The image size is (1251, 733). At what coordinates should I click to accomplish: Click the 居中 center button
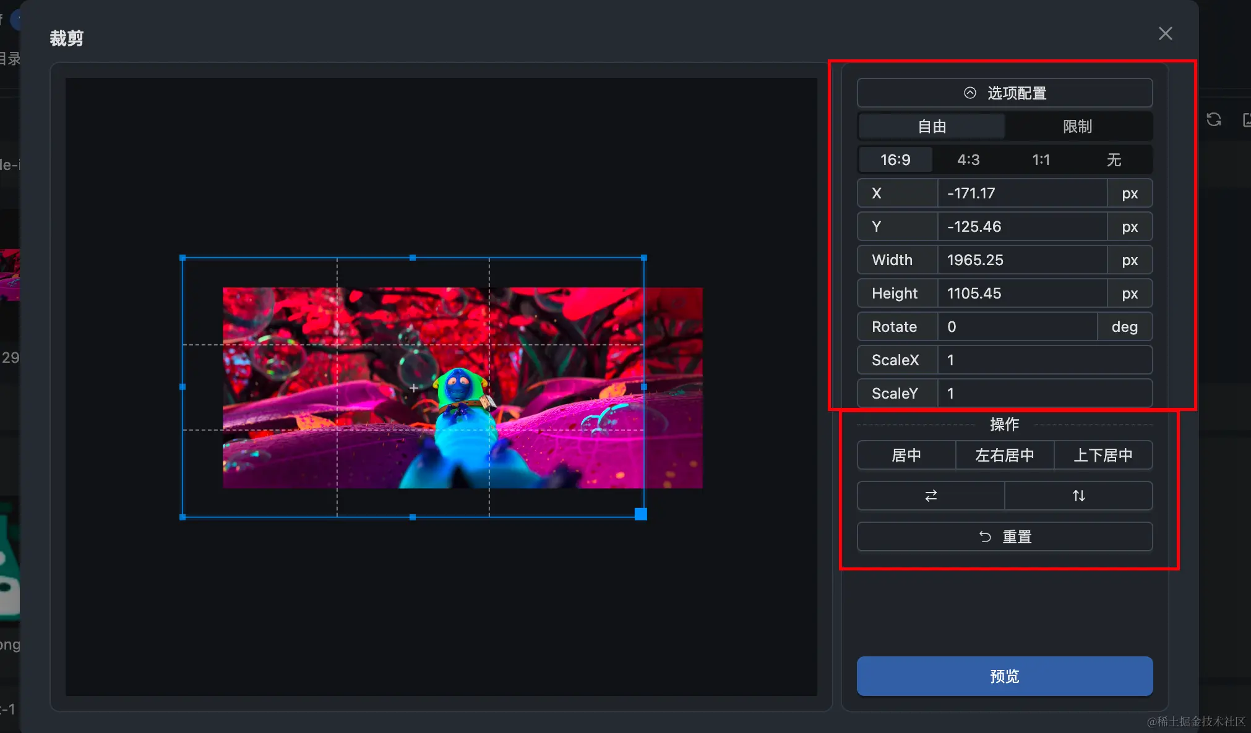906,455
